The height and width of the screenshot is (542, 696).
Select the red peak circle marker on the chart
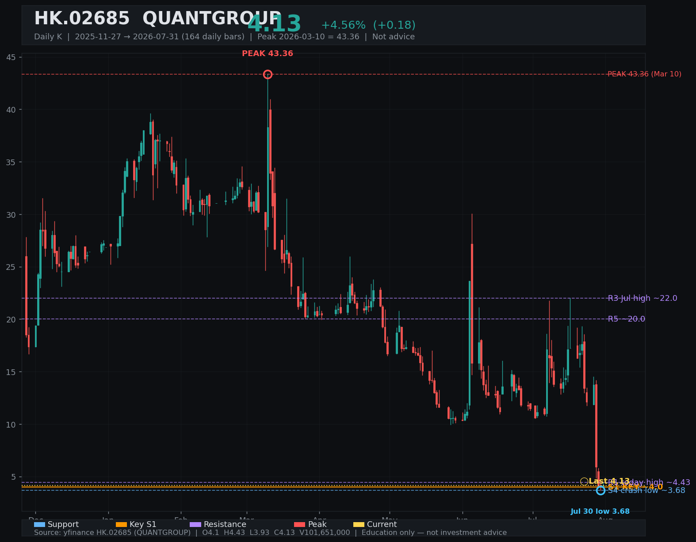tap(268, 74)
